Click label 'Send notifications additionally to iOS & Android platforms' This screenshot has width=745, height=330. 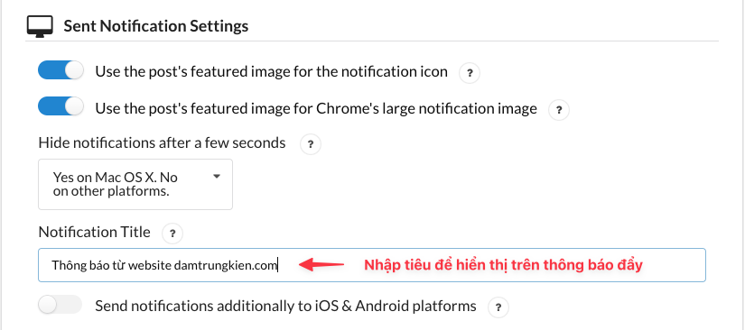[x=285, y=306]
